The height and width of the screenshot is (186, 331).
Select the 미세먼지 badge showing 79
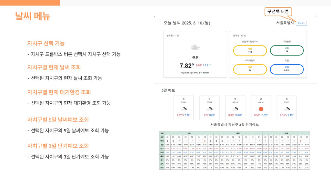287,50
